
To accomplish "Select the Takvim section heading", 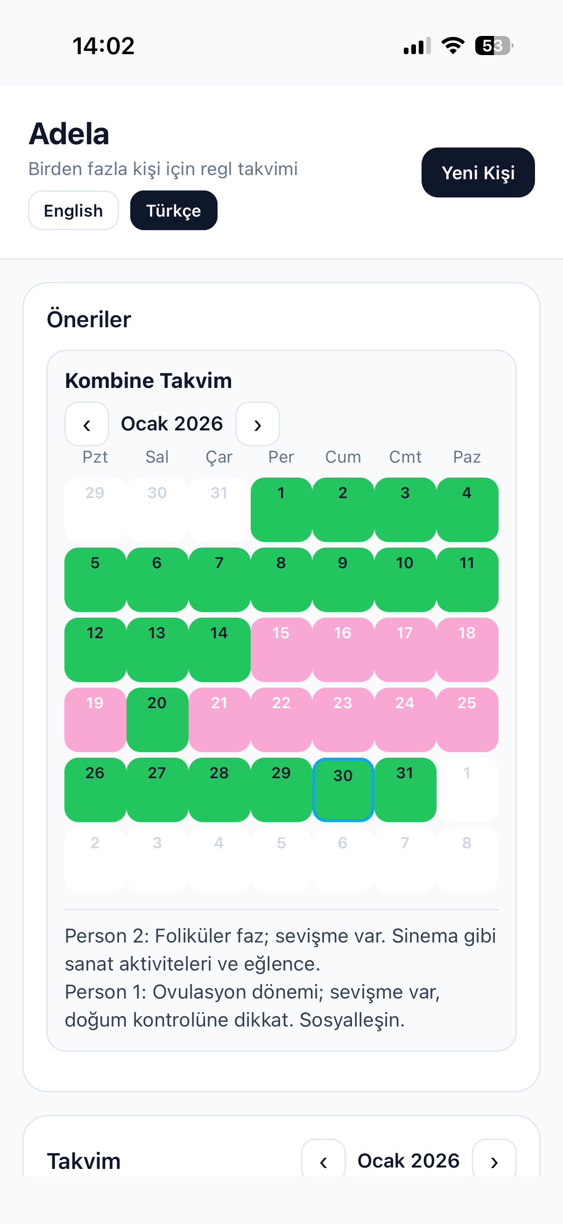I will tap(84, 1161).
